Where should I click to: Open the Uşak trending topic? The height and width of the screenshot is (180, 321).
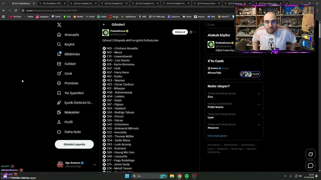coord(211,117)
